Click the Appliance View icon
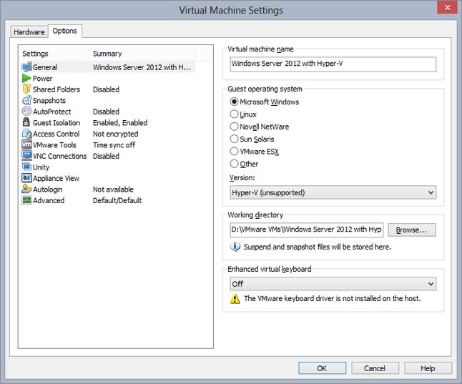 point(26,178)
